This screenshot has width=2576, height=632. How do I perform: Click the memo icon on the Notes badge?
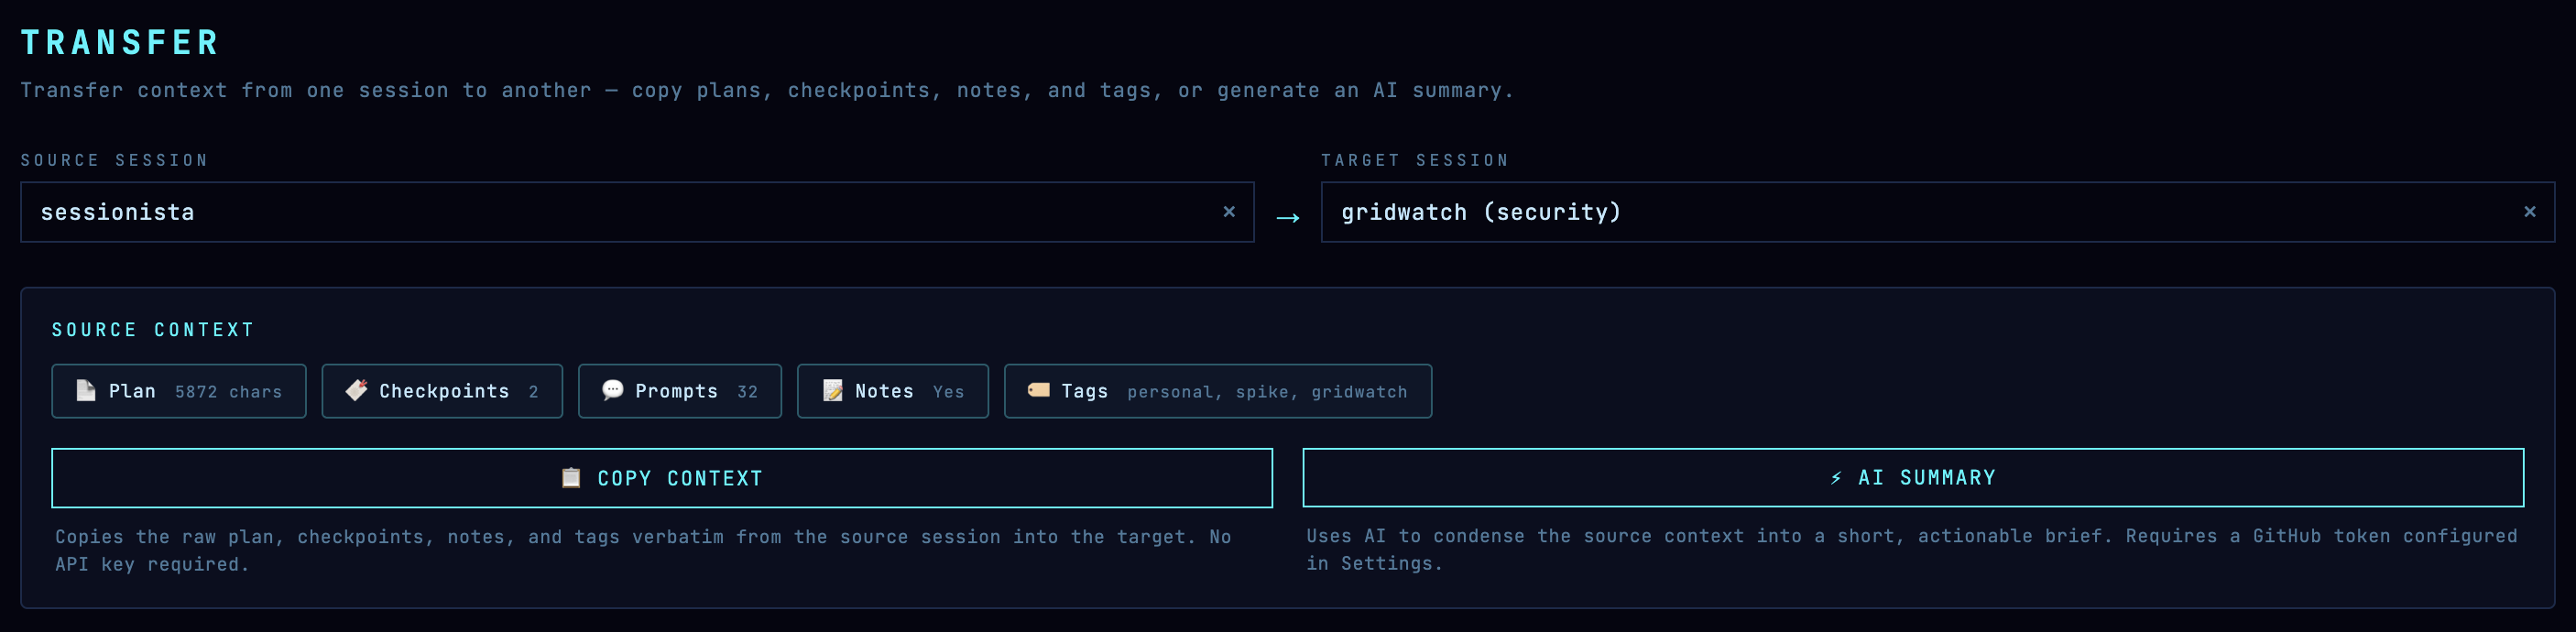tap(833, 391)
